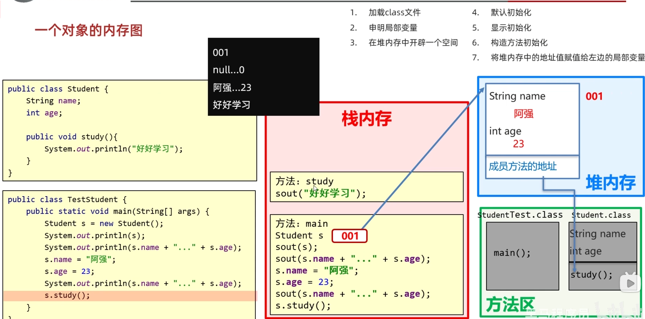Screen dimensions: 645x319
Task: Click main(); in the StudentTest.class box
Action: 512,253
